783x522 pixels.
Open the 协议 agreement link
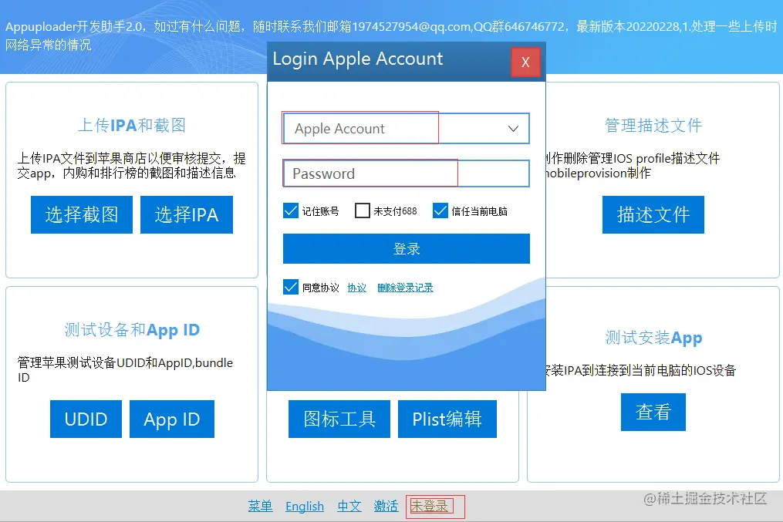356,287
